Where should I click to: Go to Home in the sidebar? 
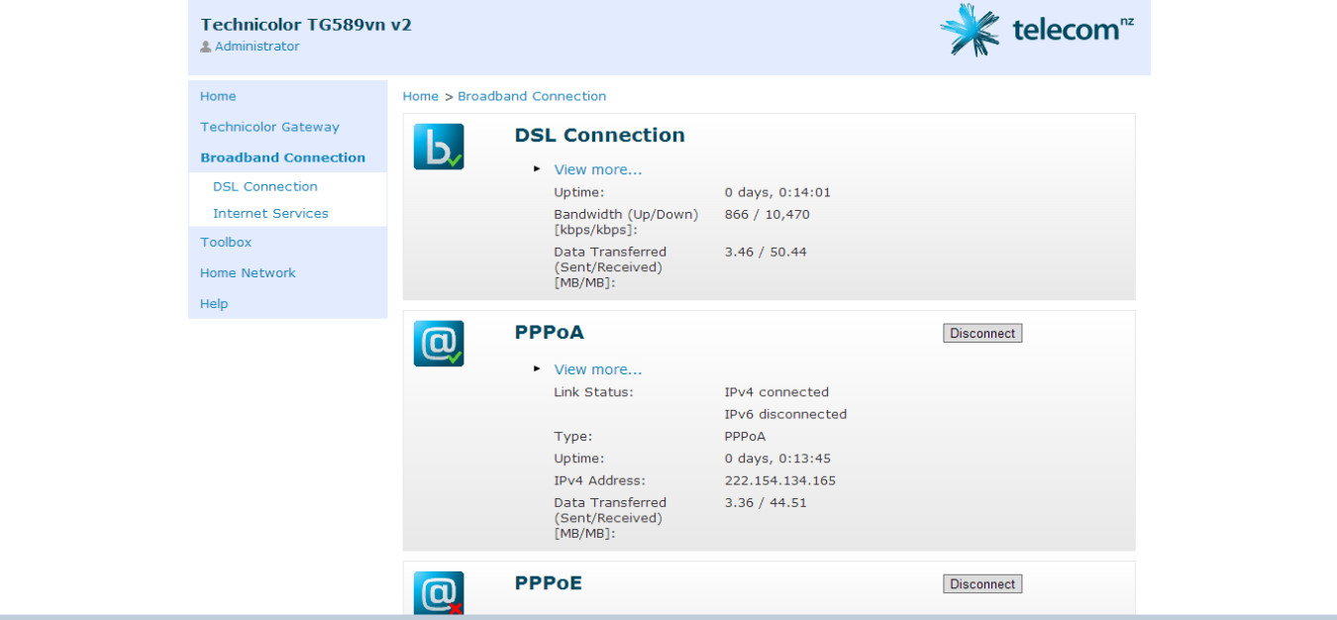click(x=218, y=96)
